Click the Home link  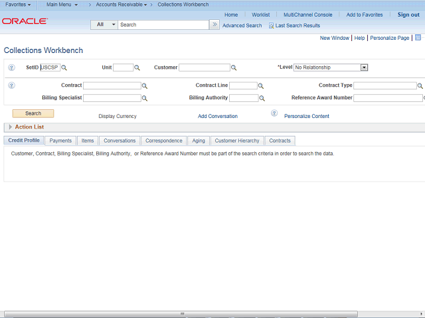pos(231,15)
